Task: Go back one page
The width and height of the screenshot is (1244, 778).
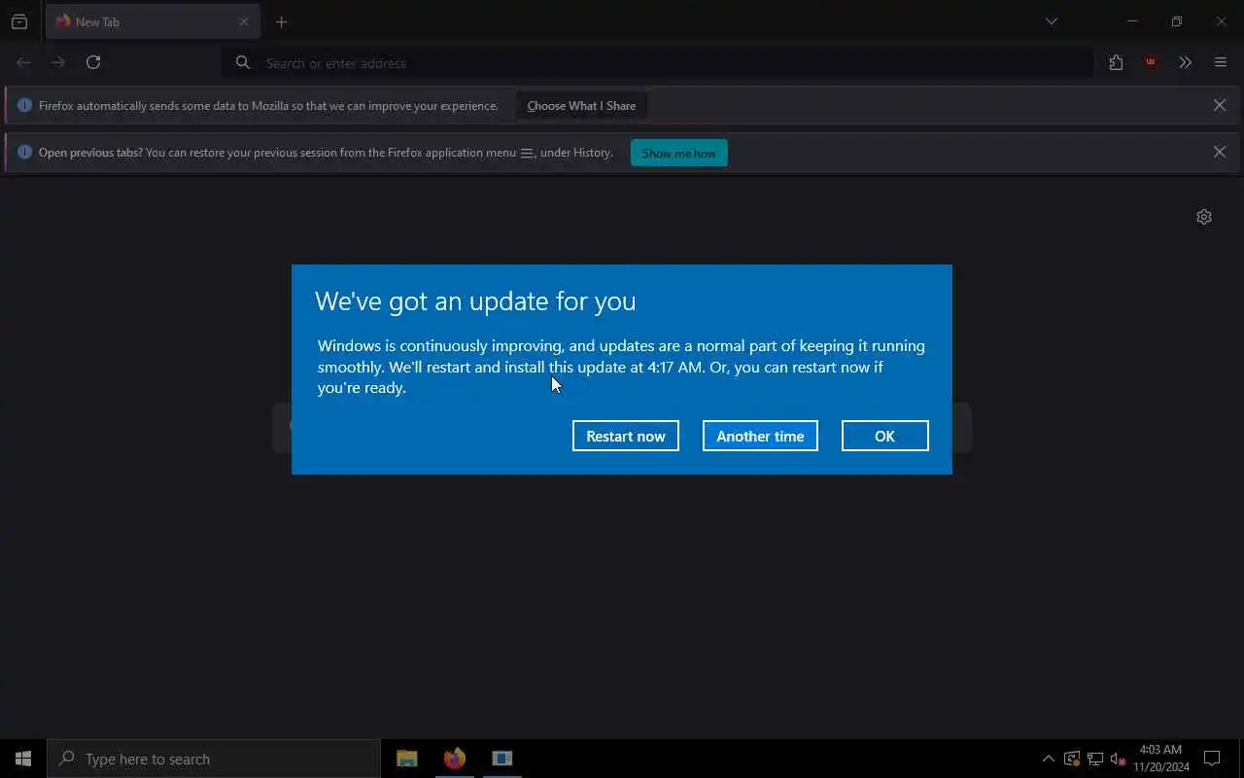Action: [23, 62]
